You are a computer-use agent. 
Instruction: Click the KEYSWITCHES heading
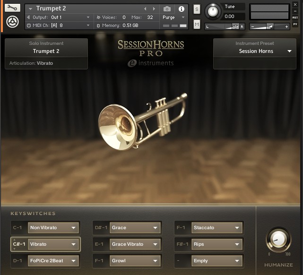click(x=33, y=214)
